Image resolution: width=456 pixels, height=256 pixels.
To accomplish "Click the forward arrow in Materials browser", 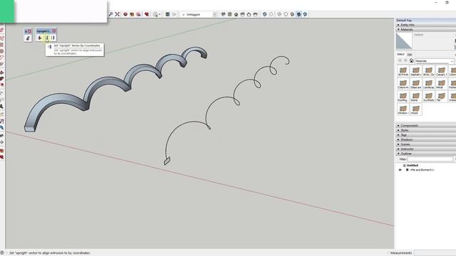I will (405, 60).
